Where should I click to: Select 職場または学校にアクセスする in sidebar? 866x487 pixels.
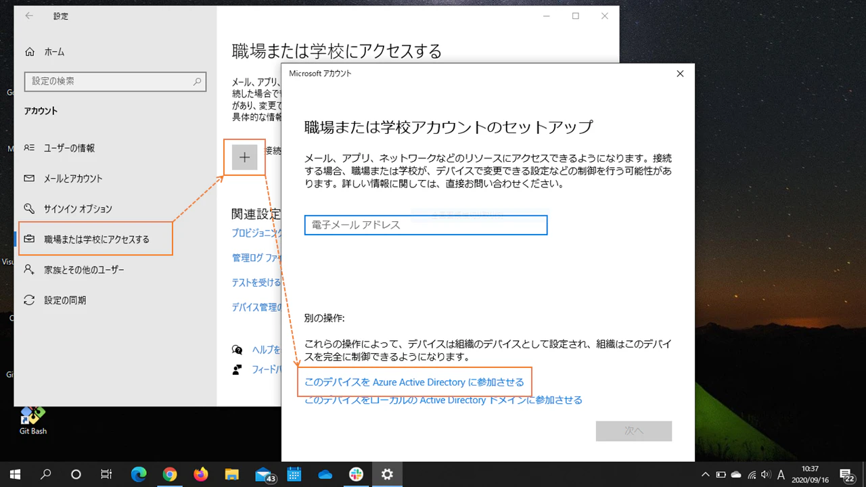[95, 239]
